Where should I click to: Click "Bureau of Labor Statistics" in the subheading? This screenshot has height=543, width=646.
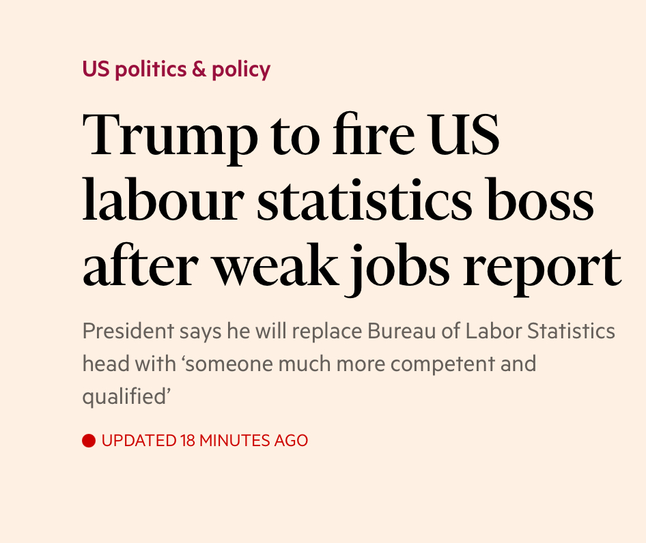(492, 332)
